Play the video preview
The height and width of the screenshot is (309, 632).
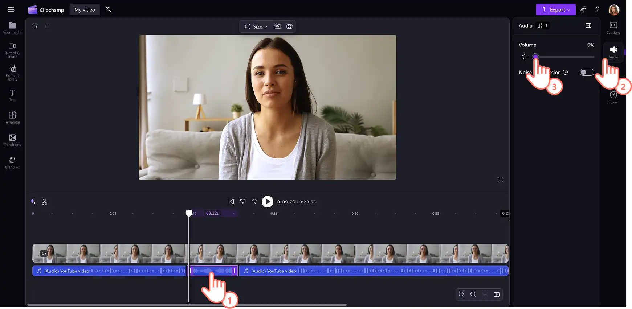[268, 202]
